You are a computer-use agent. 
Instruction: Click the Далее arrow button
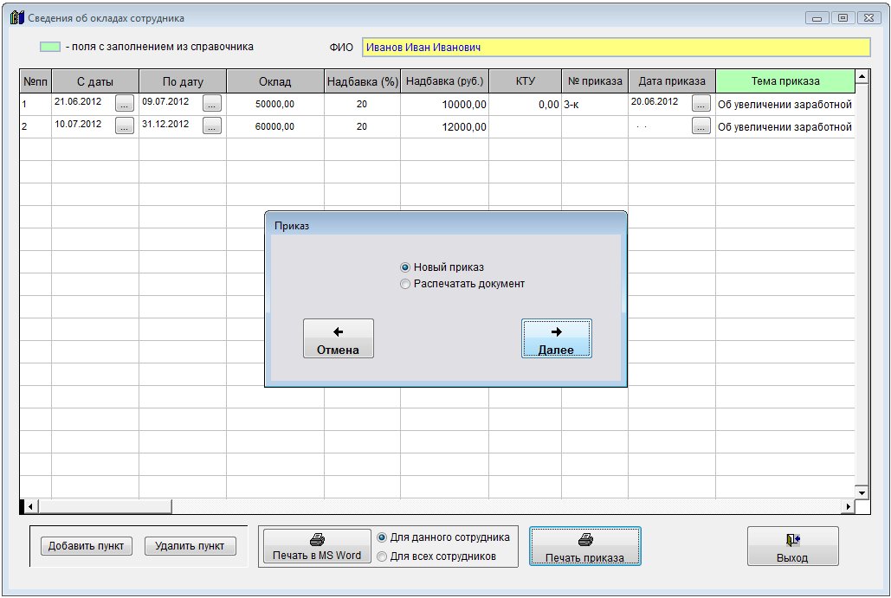pos(556,338)
